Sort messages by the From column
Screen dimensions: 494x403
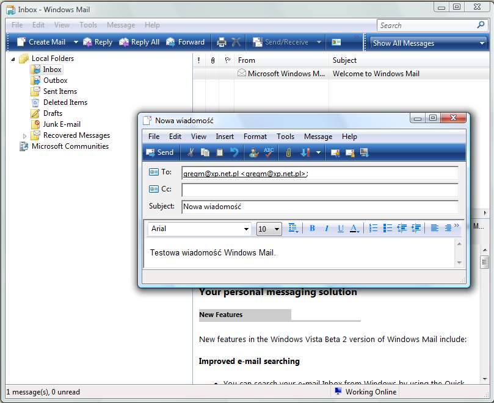point(282,60)
